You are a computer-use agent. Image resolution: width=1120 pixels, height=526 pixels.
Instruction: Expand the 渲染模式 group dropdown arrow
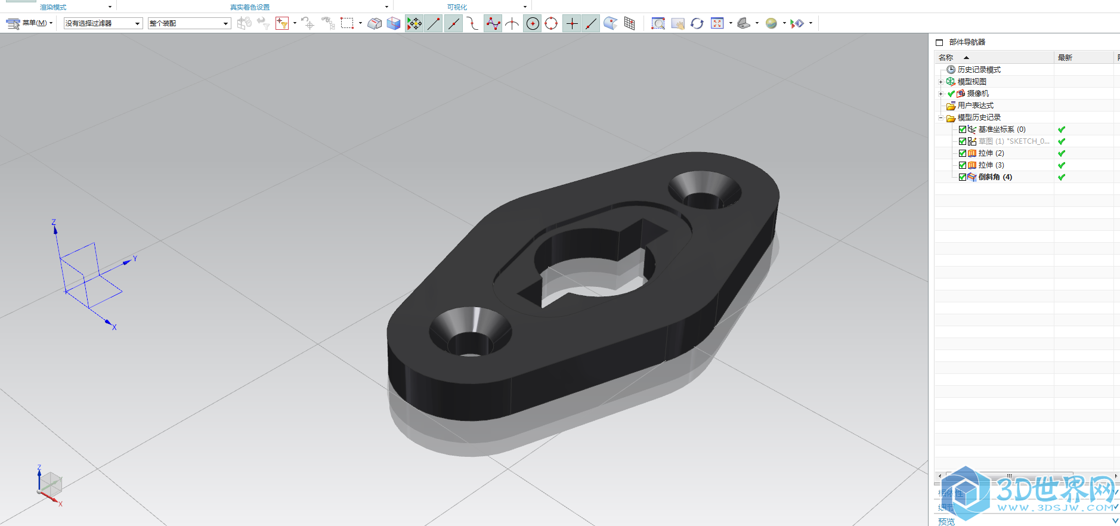click(x=110, y=7)
